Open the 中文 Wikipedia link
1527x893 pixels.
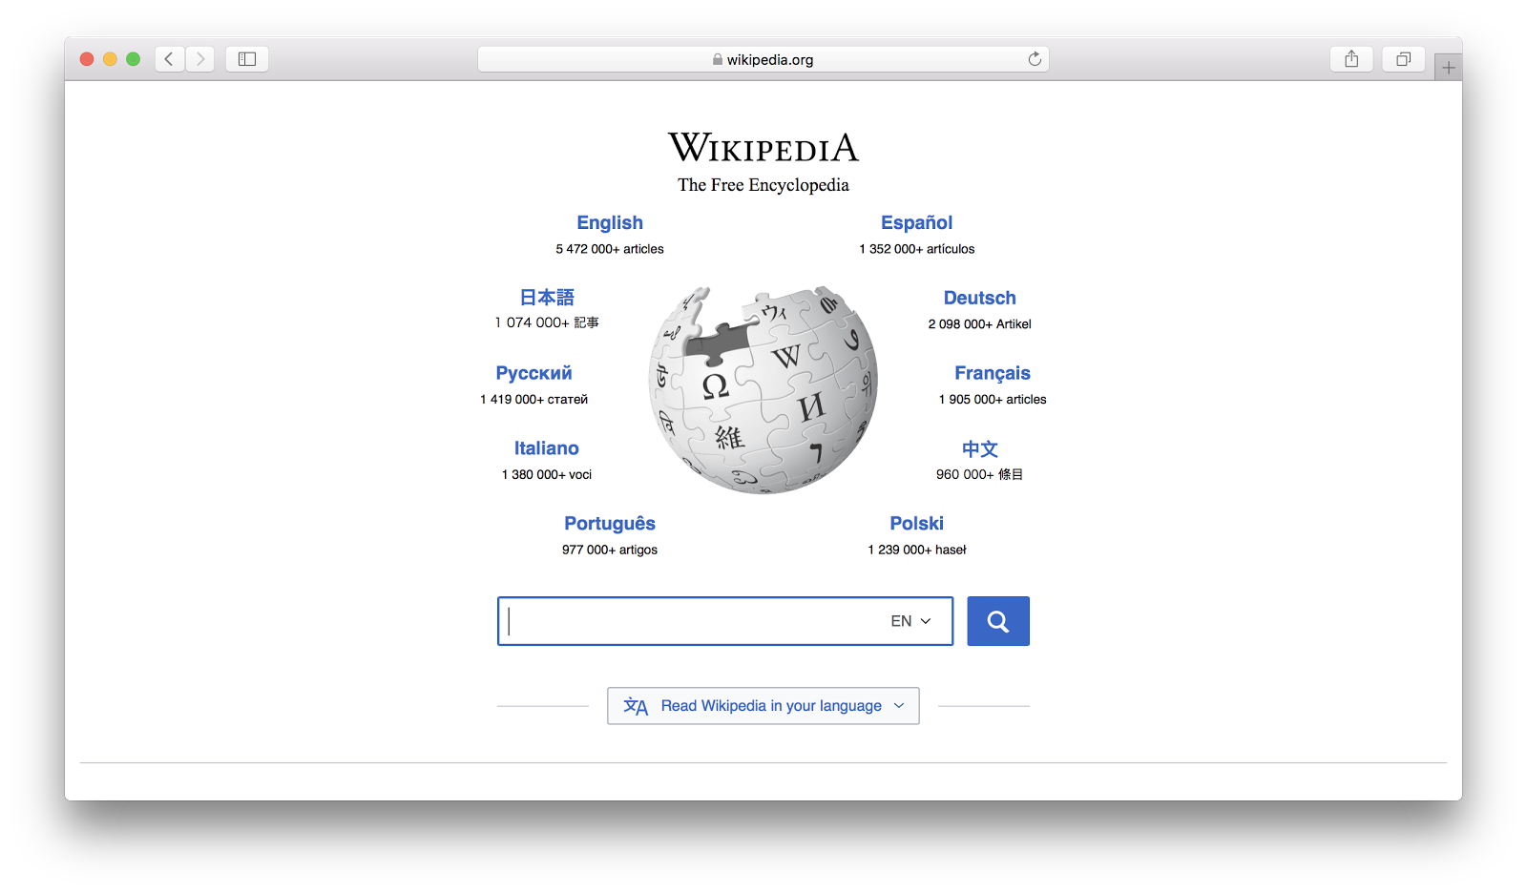980,448
